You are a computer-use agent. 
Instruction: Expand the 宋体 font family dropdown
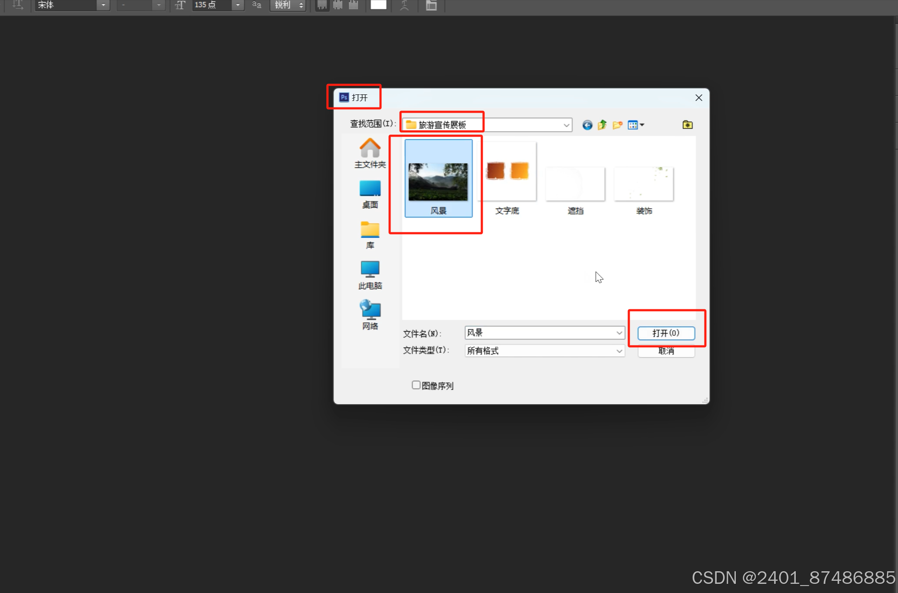pyautogui.click(x=103, y=5)
